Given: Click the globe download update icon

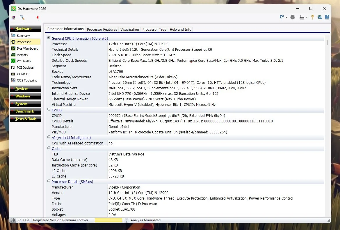Looking at the screenshot, I should [320, 17].
